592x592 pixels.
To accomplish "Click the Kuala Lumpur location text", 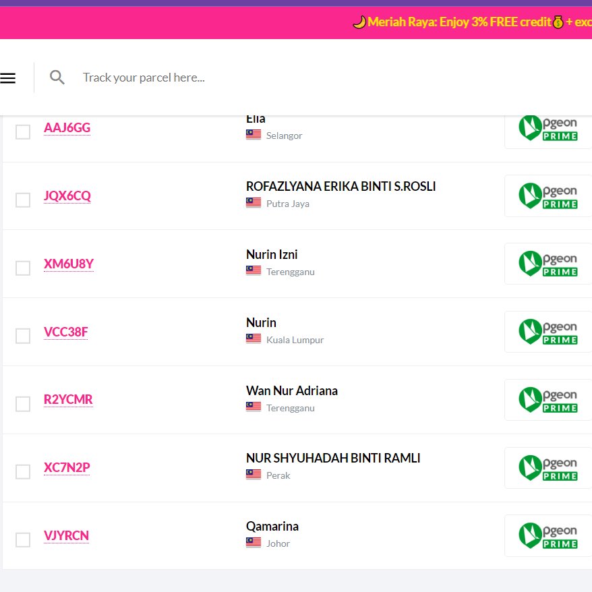I will pyautogui.click(x=295, y=340).
